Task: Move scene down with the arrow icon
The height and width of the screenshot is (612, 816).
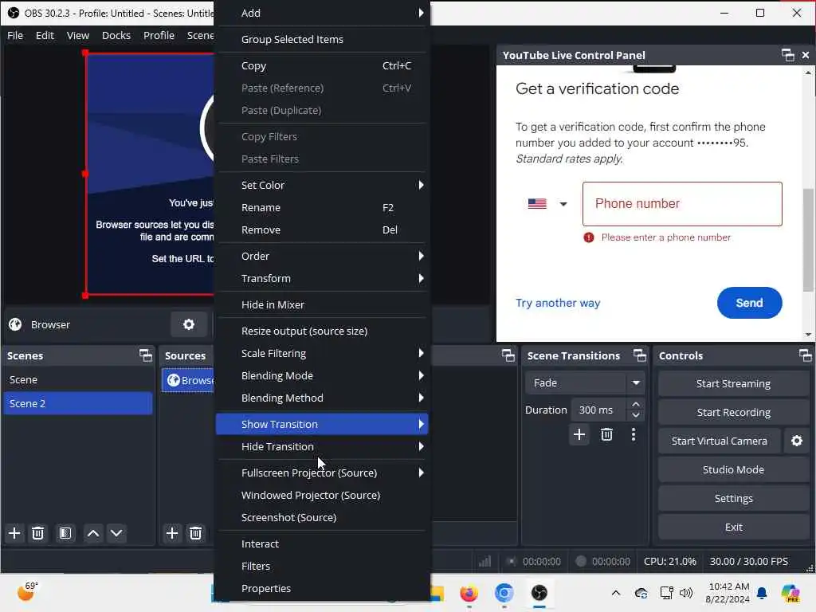Action: point(116,533)
